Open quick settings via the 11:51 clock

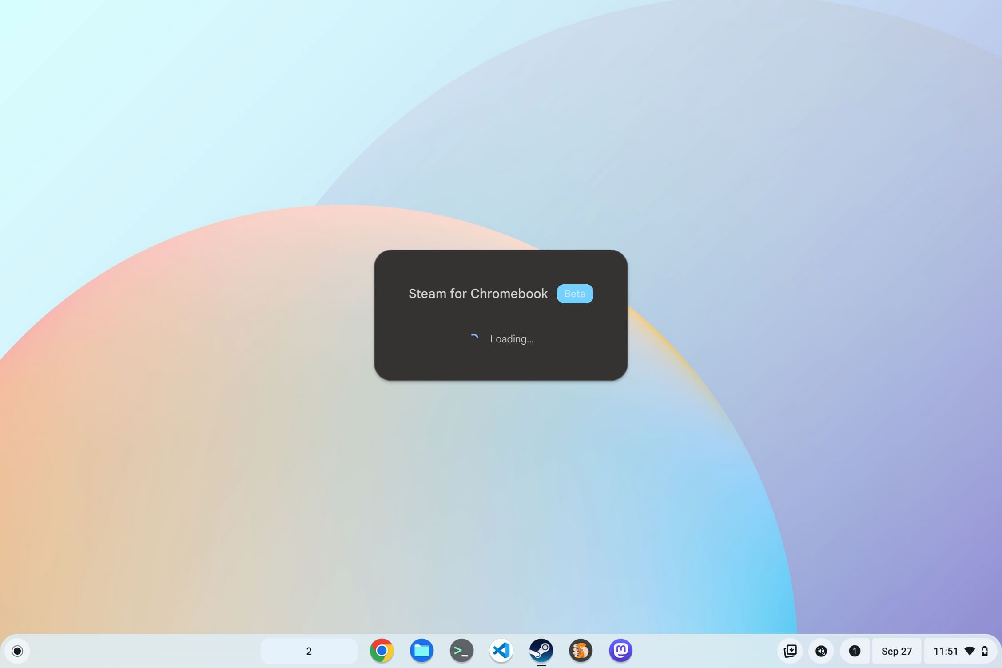[x=946, y=651]
